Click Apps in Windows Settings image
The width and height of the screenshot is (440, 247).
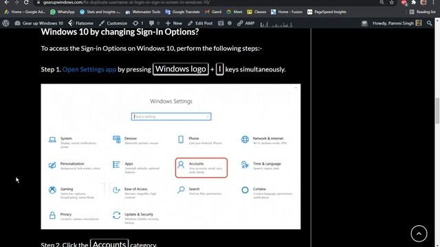136,167
